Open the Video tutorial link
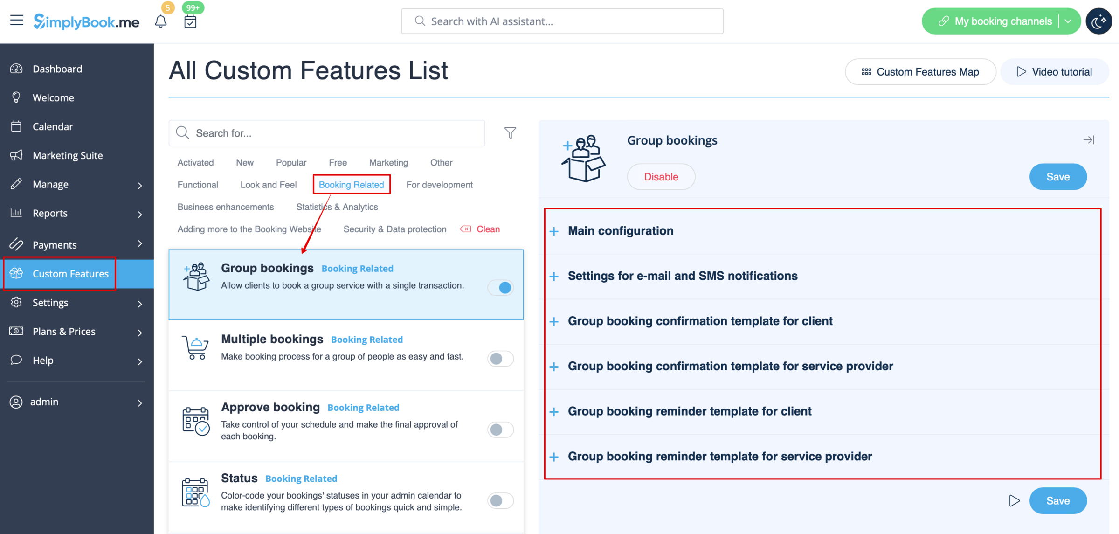 pyautogui.click(x=1055, y=71)
